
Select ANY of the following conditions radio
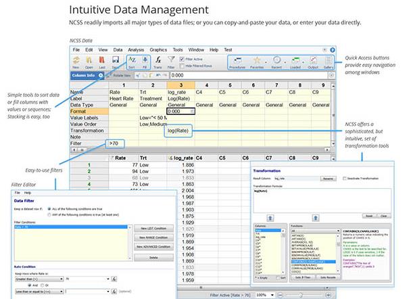click(x=49, y=214)
